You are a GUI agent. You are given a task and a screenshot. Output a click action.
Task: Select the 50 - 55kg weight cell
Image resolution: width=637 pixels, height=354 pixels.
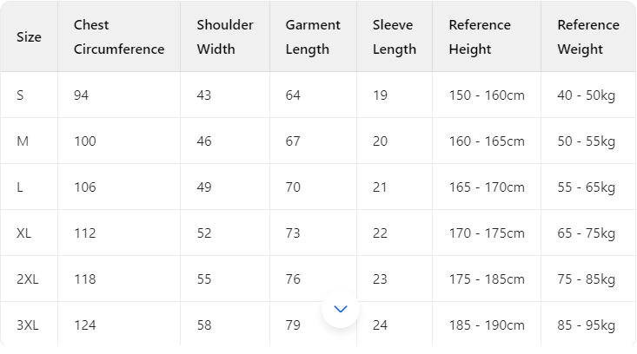(x=586, y=141)
